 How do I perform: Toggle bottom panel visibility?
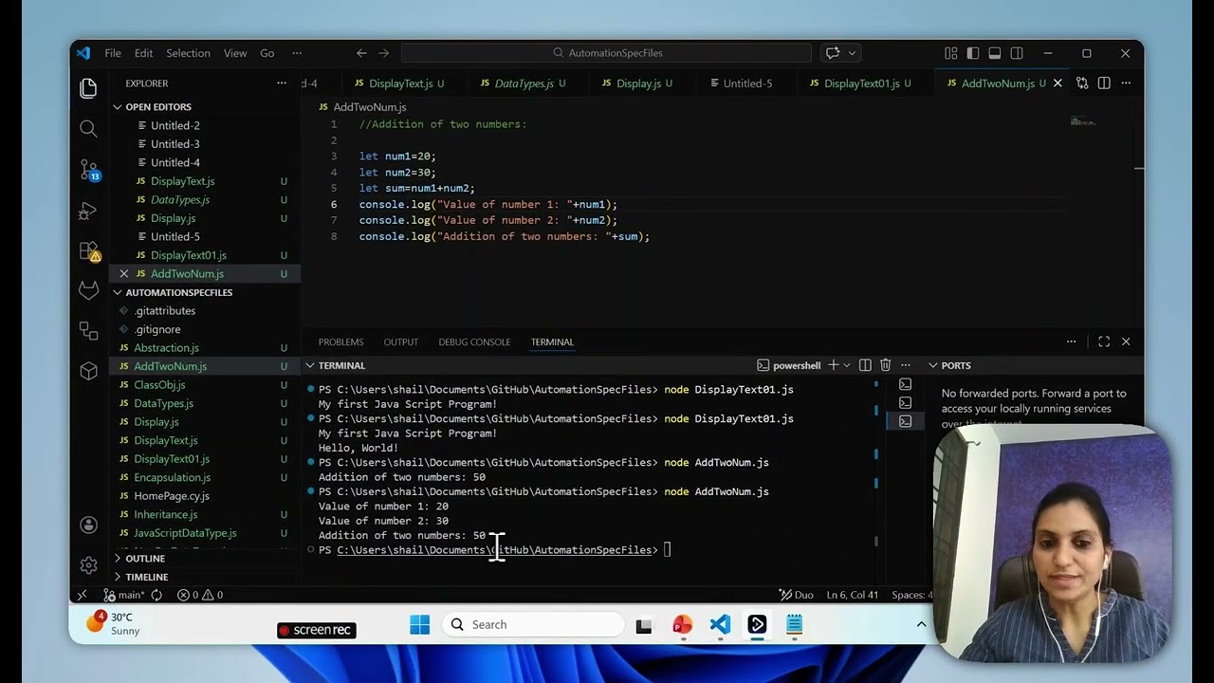pos(994,53)
